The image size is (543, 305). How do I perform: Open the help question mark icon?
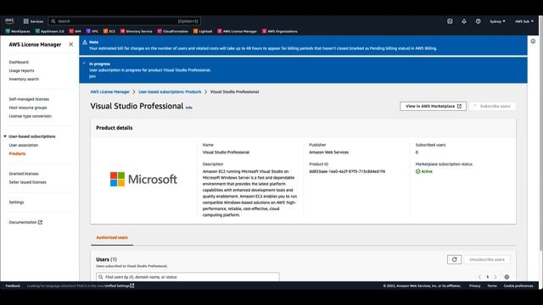478,21
